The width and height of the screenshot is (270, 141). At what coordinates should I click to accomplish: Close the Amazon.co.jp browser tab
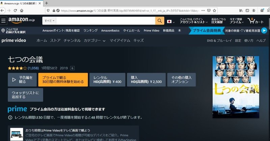pos(40,3)
